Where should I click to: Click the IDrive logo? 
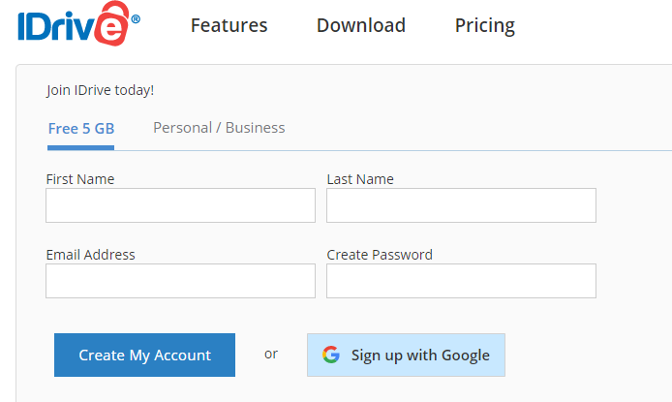pyautogui.click(x=78, y=23)
